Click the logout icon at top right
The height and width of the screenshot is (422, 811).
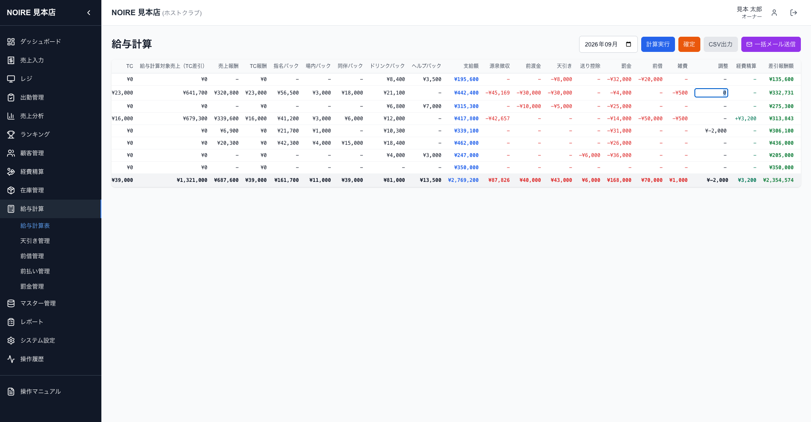794,13
